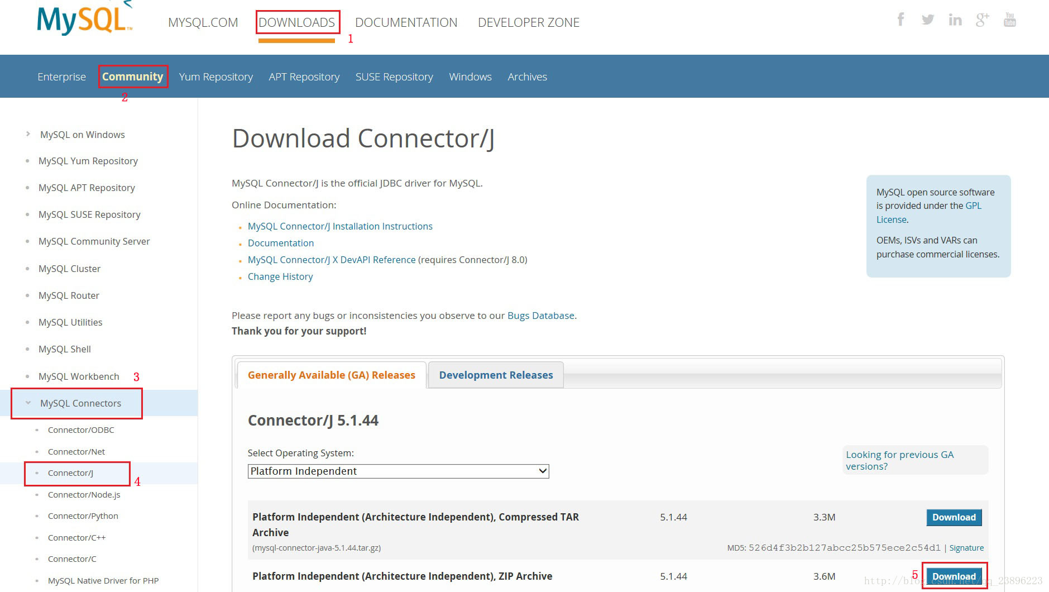Select the Community sub-navigation tab

[132, 77]
